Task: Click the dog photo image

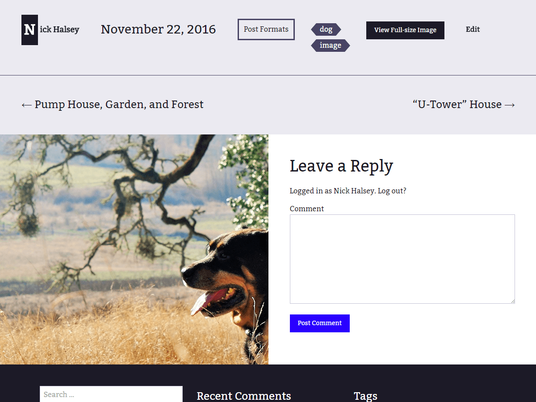Action: pyautogui.click(x=134, y=249)
